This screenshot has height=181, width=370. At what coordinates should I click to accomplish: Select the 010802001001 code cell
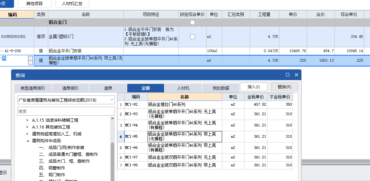tap(17, 37)
